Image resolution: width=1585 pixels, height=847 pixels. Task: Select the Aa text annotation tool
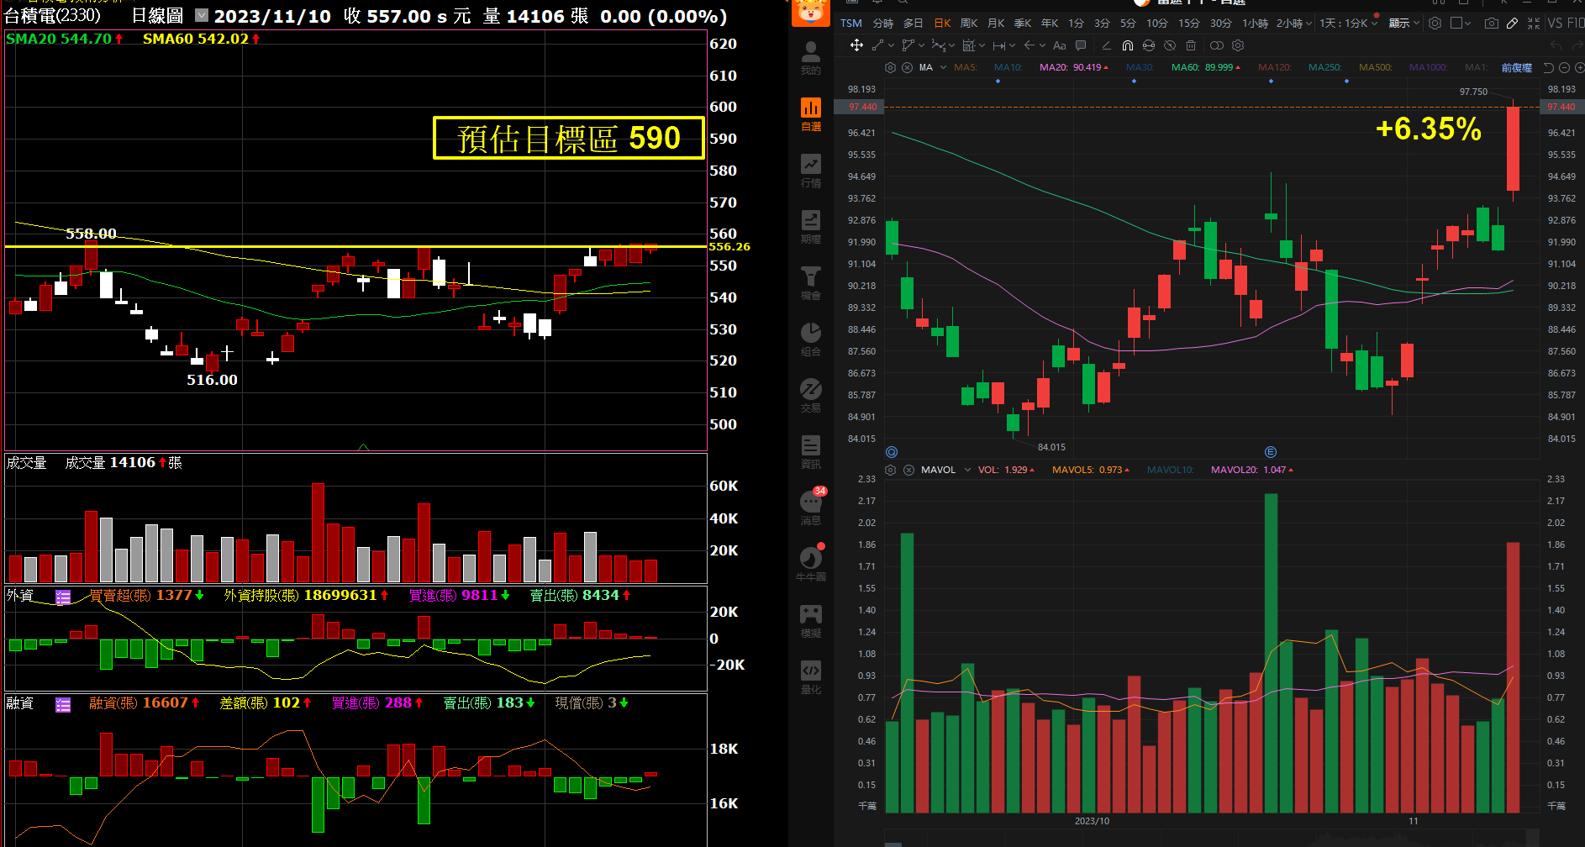pyautogui.click(x=1060, y=45)
